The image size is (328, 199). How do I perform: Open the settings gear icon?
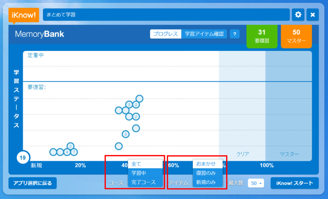[x=298, y=15]
